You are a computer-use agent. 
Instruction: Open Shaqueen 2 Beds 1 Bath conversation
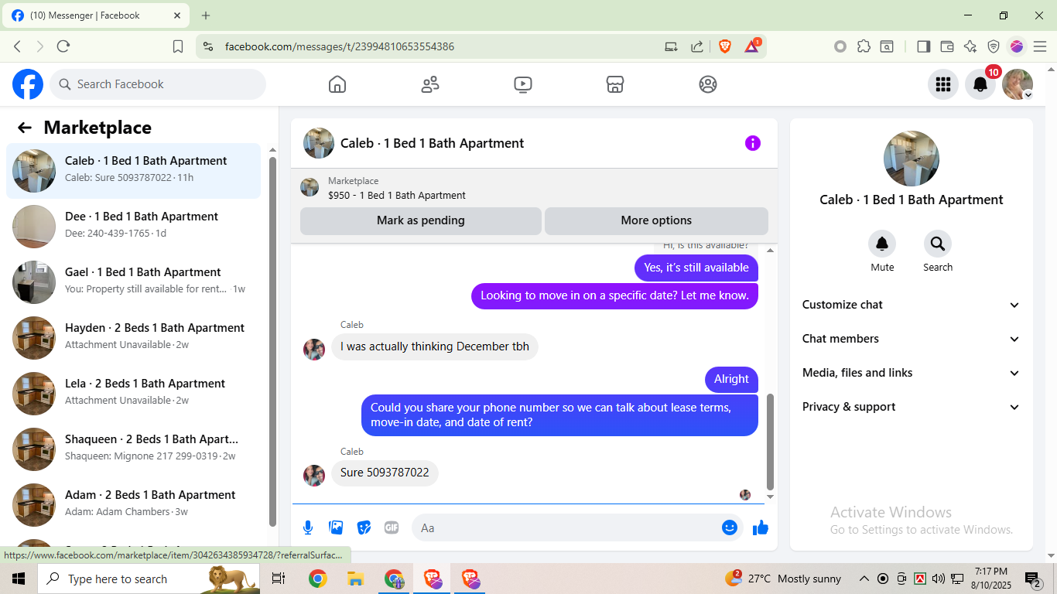click(x=133, y=449)
